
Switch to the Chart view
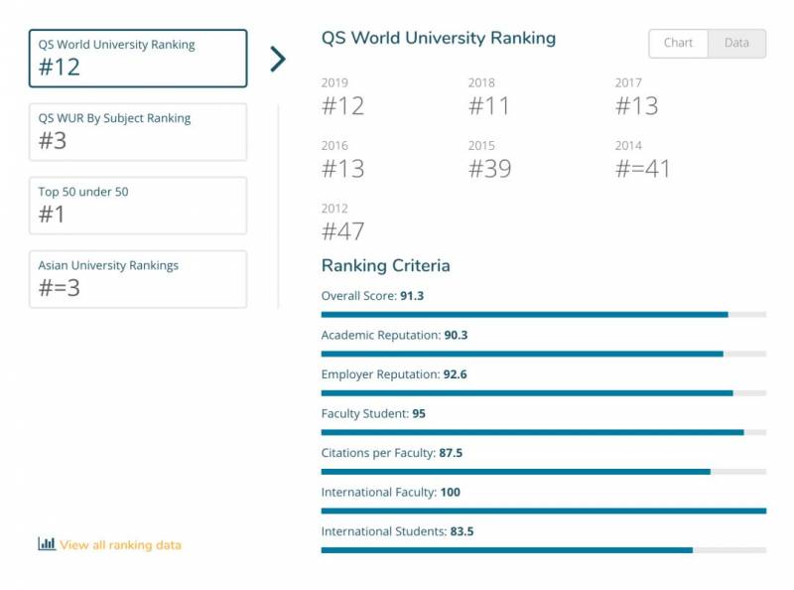click(678, 44)
